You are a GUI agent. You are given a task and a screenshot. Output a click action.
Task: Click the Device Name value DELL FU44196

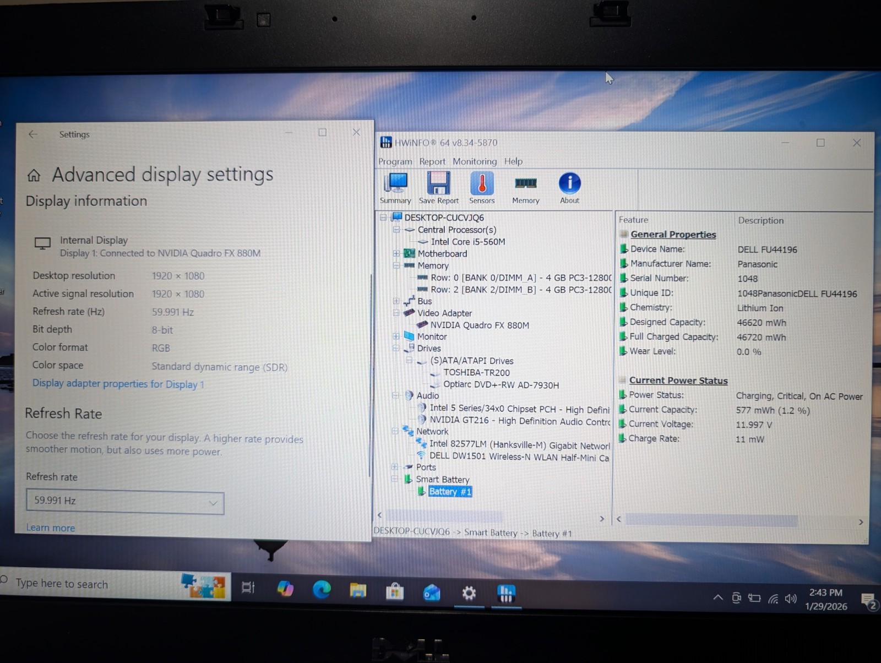point(767,249)
